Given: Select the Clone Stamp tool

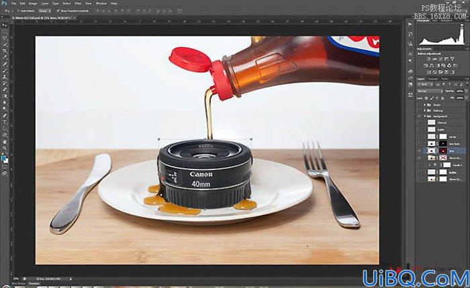Looking at the screenshot, I should tap(5, 77).
